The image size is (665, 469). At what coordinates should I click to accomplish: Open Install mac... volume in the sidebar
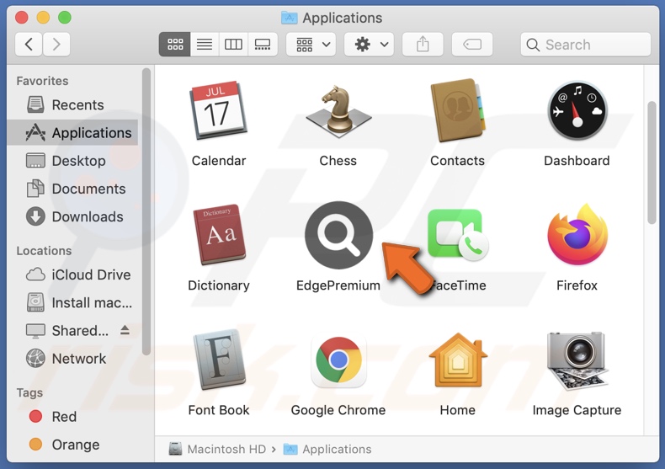click(72, 303)
